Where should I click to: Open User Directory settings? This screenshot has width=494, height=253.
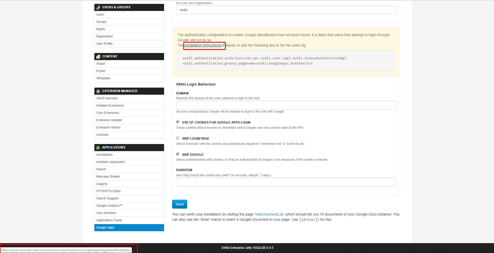[x=129, y=213]
